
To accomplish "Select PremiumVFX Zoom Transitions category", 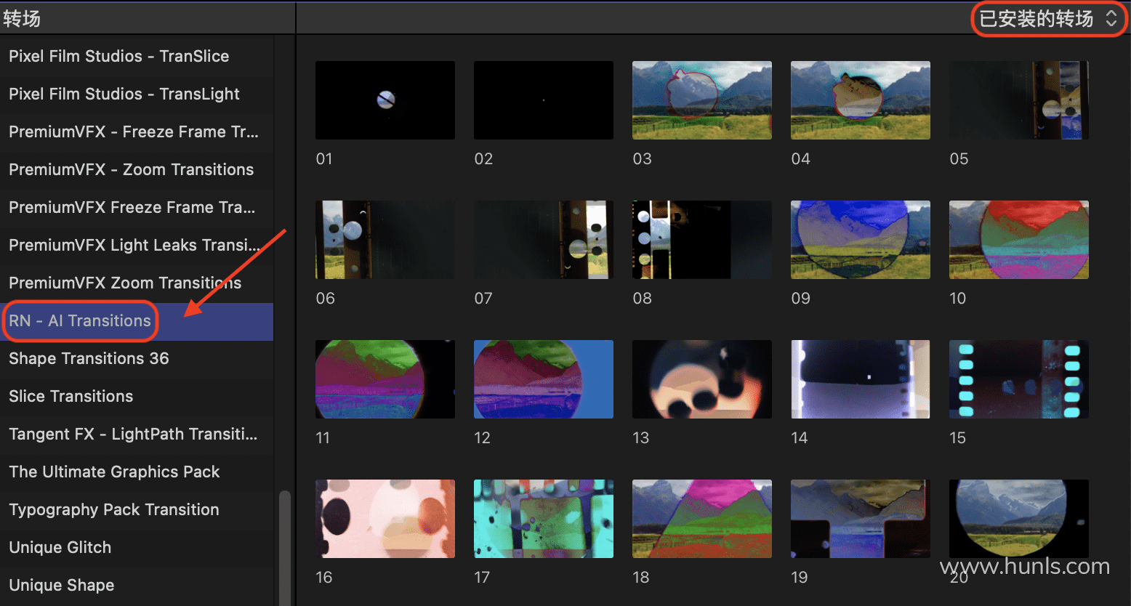I will 137,283.
